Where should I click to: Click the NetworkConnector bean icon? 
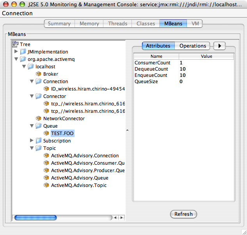[x=39, y=119]
